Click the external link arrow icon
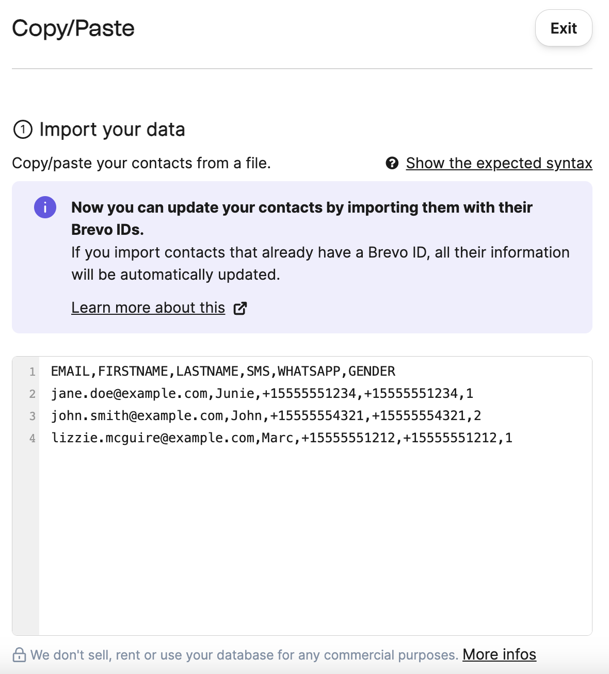Viewport: 609px width, 674px height. pyautogui.click(x=241, y=308)
